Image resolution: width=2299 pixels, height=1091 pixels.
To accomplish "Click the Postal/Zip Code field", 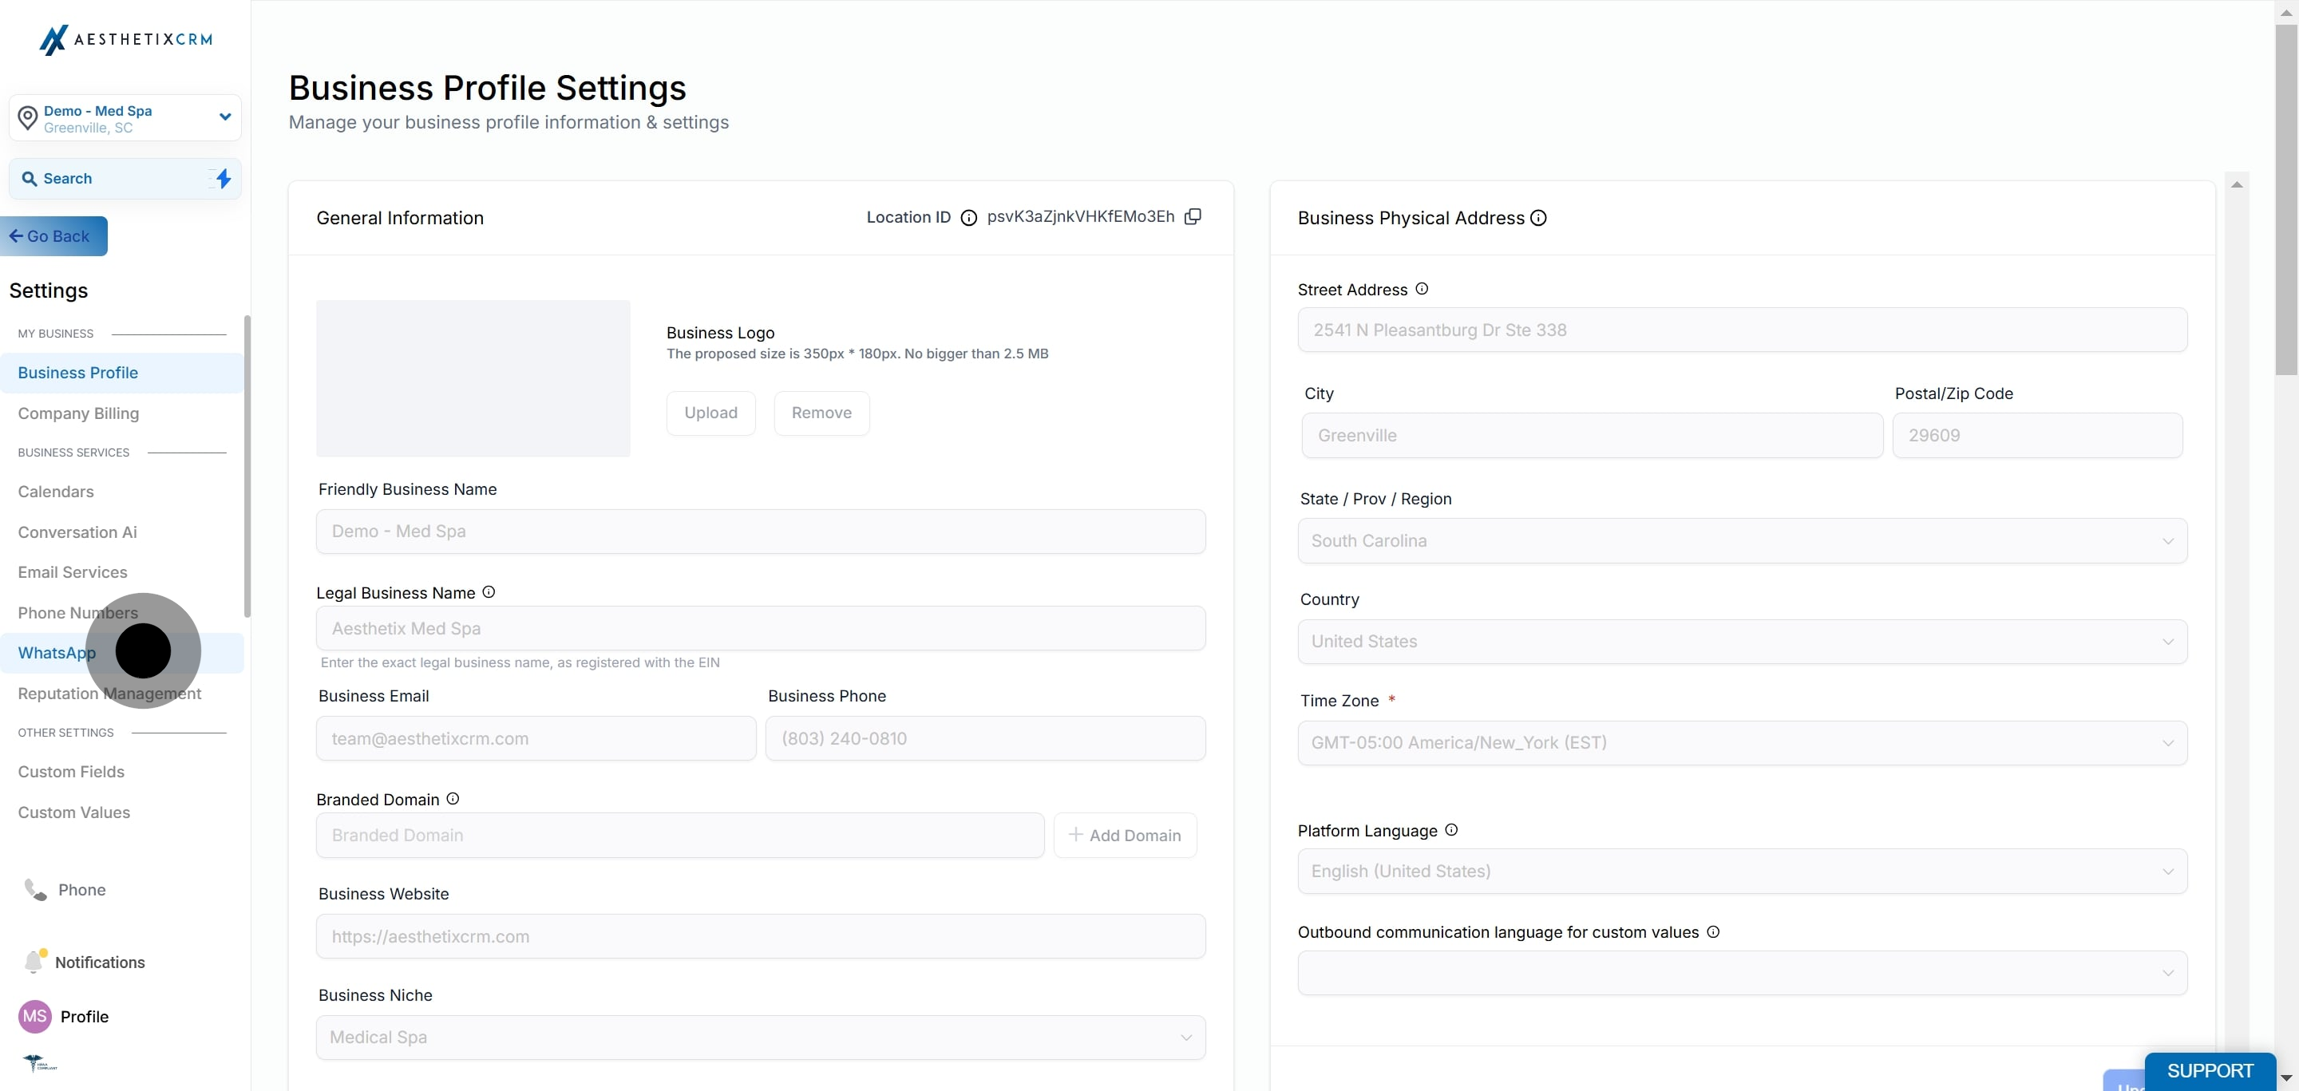I will pyautogui.click(x=2037, y=435).
